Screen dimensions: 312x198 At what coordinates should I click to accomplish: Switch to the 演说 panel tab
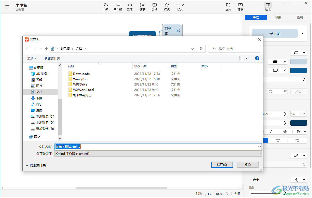(x=278, y=17)
